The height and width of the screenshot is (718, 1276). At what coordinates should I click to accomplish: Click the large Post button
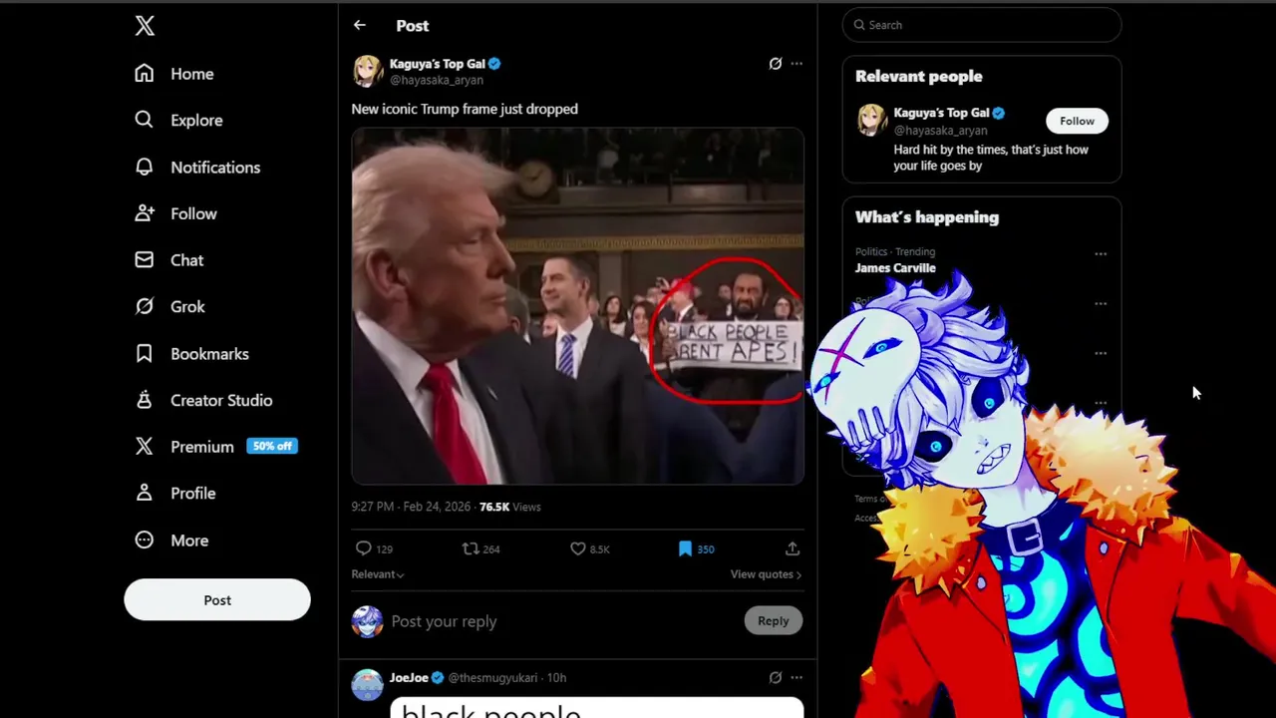click(217, 600)
